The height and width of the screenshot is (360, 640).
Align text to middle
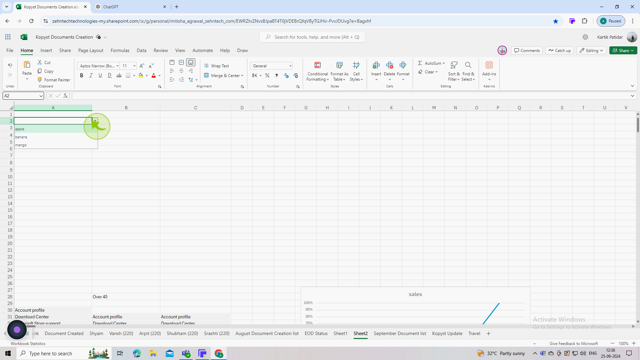click(181, 62)
